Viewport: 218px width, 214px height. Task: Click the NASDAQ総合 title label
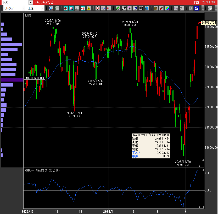[44, 2]
